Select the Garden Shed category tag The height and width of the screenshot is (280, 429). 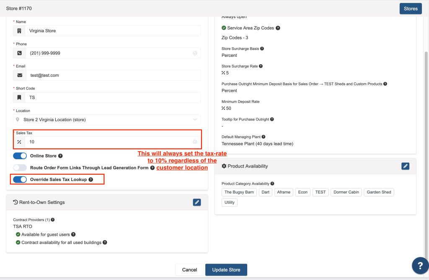coord(379,192)
